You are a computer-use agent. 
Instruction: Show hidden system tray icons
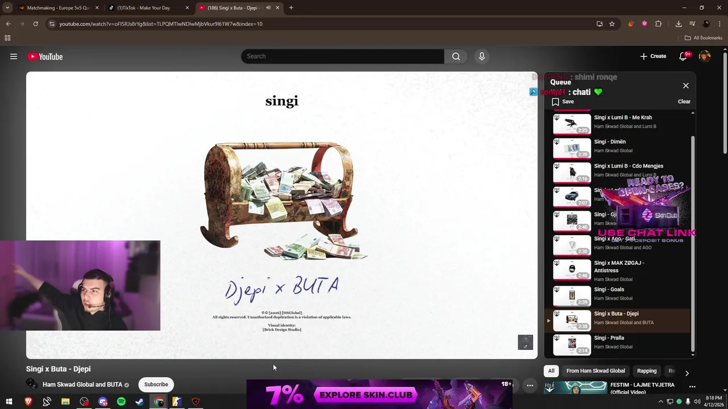(660, 402)
